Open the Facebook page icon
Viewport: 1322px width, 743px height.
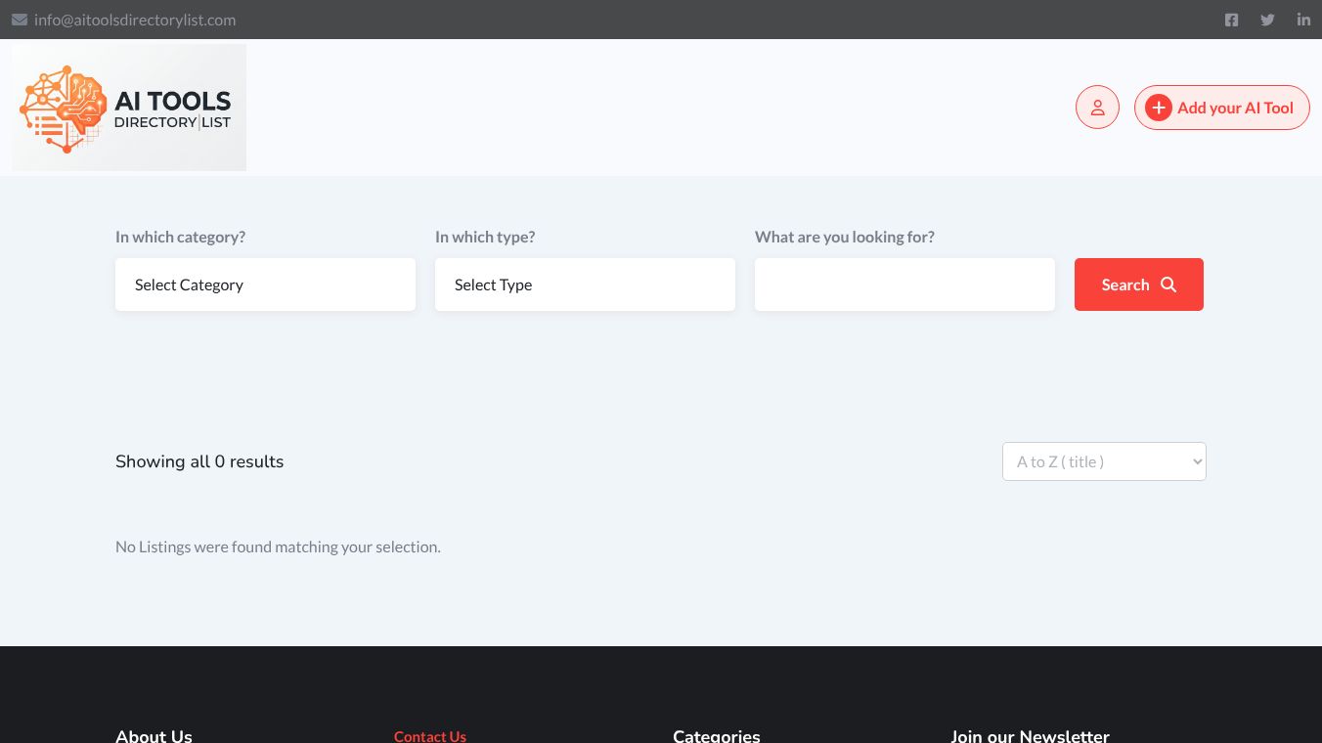[1231, 20]
